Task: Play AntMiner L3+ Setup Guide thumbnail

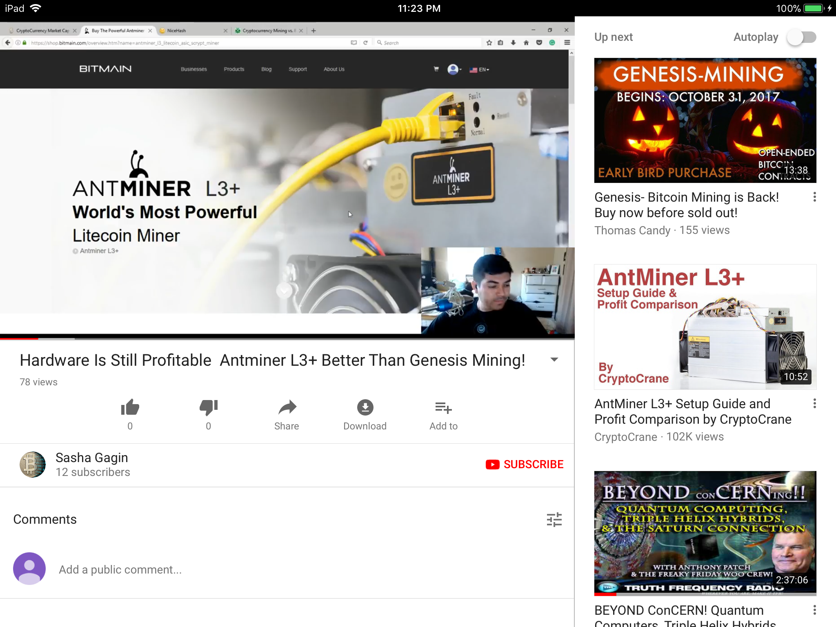Action: click(705, 327)
